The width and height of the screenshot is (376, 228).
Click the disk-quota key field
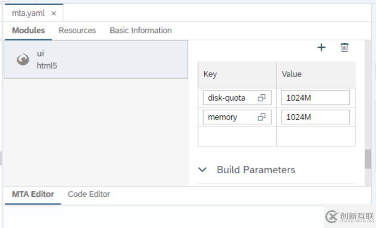tap(230, 98)
